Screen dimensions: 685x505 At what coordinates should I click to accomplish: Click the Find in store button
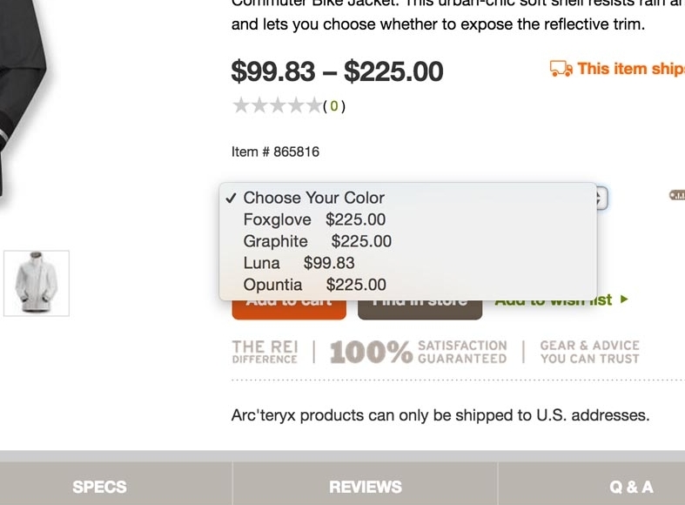420,308
